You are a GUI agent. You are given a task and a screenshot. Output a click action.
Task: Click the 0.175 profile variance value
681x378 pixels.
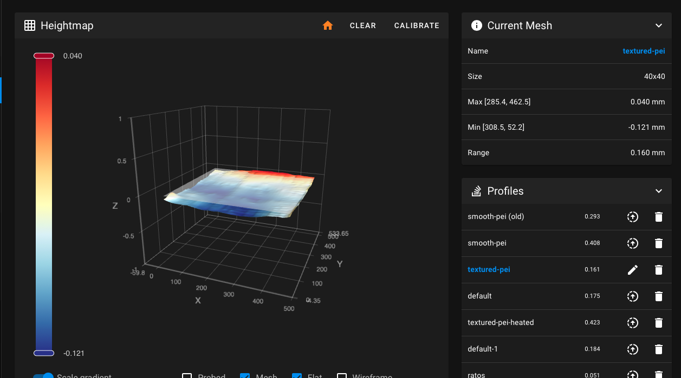point(592,296)
